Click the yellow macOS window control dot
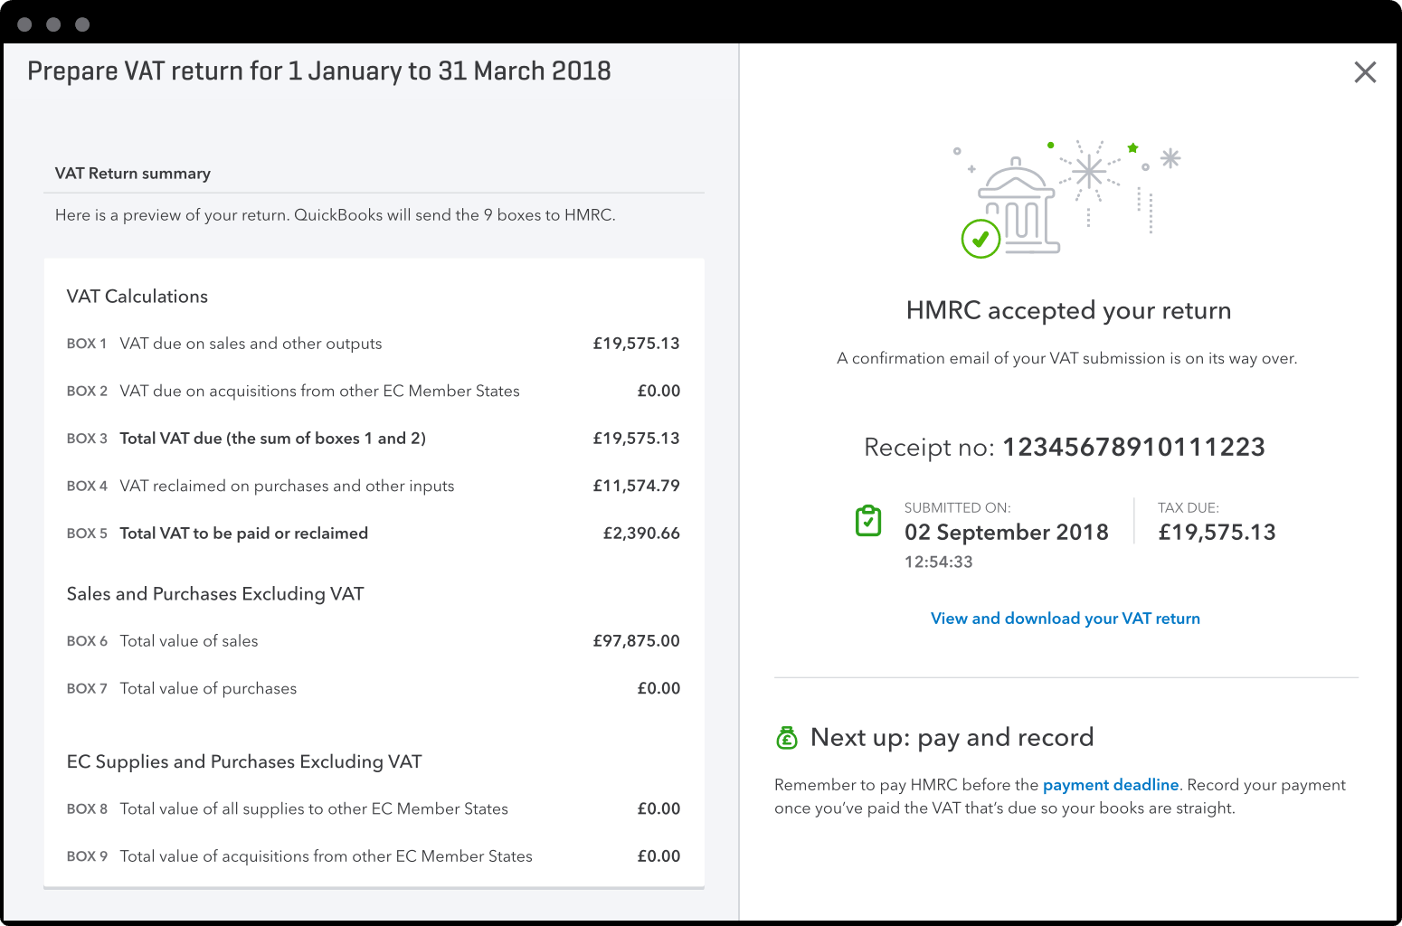This screenshot has height=926, width=1402. (52, 24)
